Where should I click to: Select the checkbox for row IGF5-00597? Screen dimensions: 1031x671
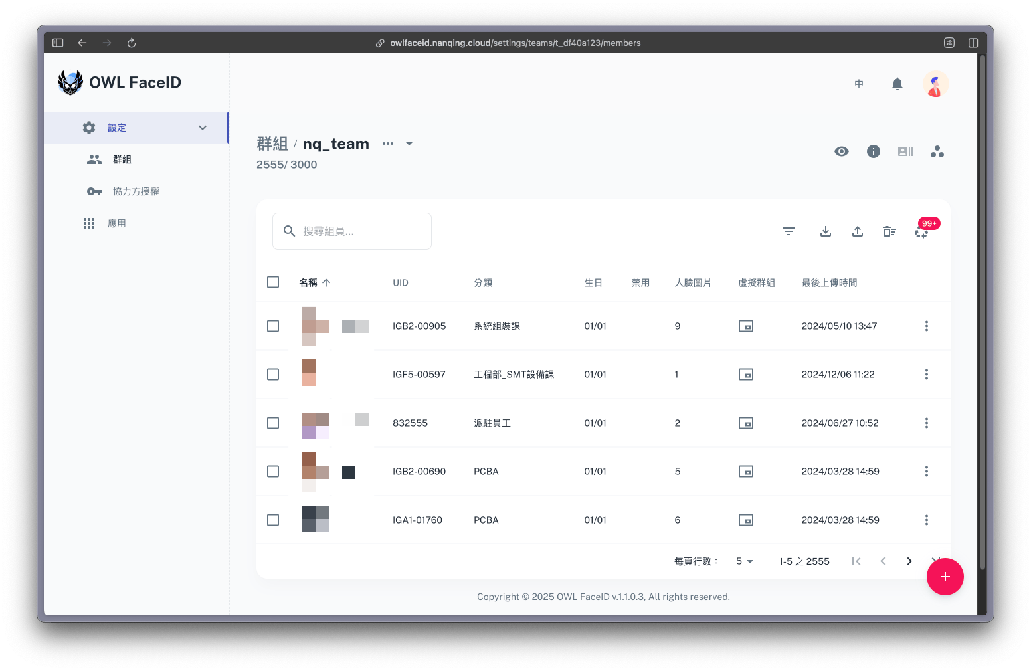point(273,375)
